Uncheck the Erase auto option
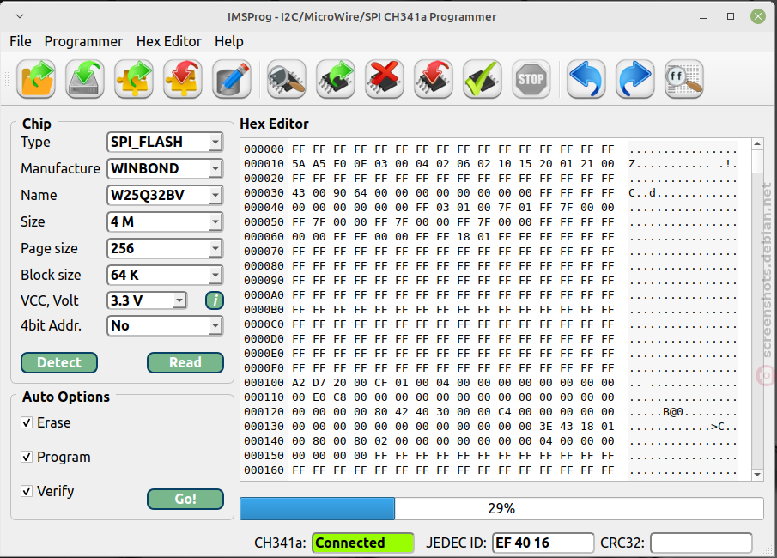 [27, 422]
